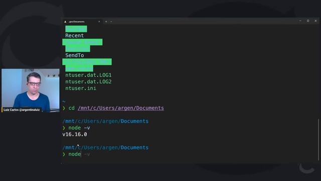Select the Documents terminal tab
This screenshot has height=181, width=321.
click(x=82, y=22)
